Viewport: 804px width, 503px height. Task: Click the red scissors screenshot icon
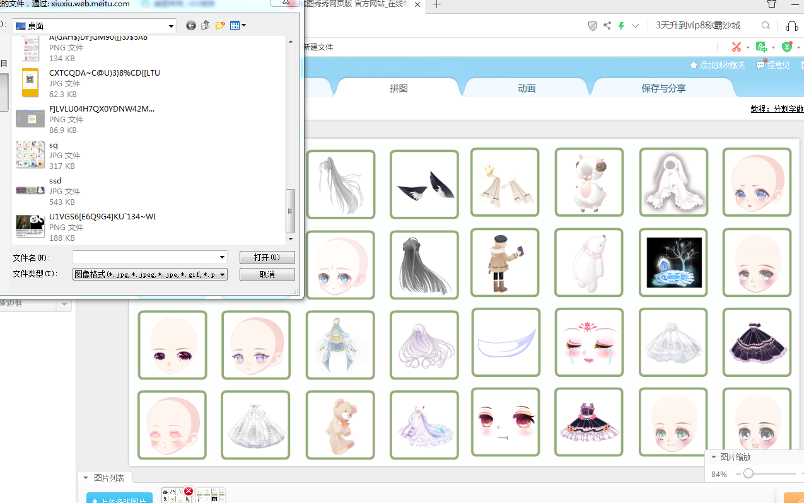pos(736,47)
